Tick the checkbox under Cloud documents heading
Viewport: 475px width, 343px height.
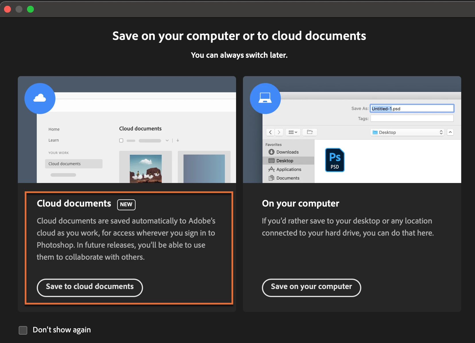121,140
